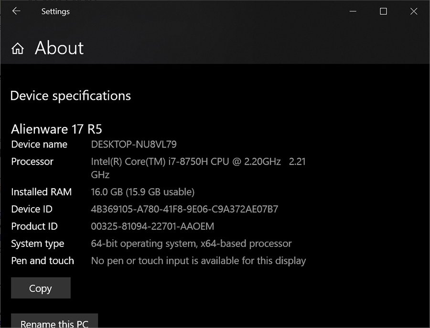430x328 pixels.
Task: Select the Alienware 17 R5 model name
Action: pyautogui.click(x=56, y=129)
